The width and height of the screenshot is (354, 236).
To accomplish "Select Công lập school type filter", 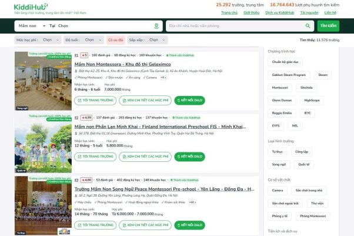I will pos(302,152).
